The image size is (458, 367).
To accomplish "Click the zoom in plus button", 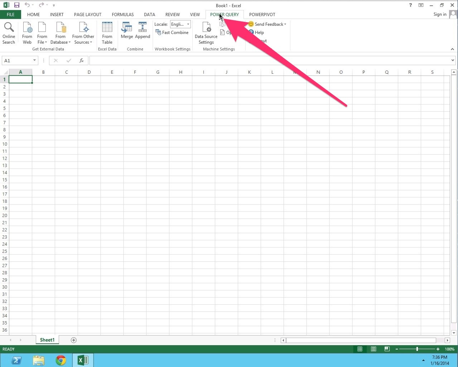I will coord(438,349).
